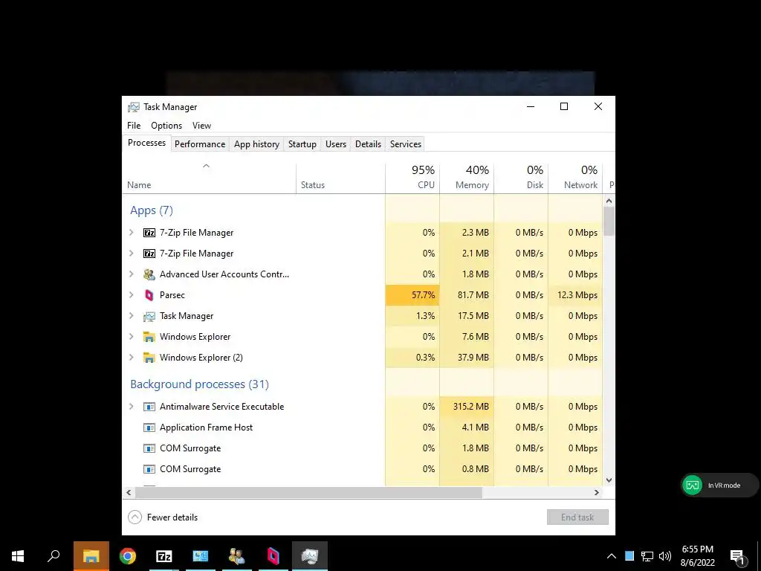761x571 pixels.
Task: Open the volume control in system tray
Action: (665, 556)
